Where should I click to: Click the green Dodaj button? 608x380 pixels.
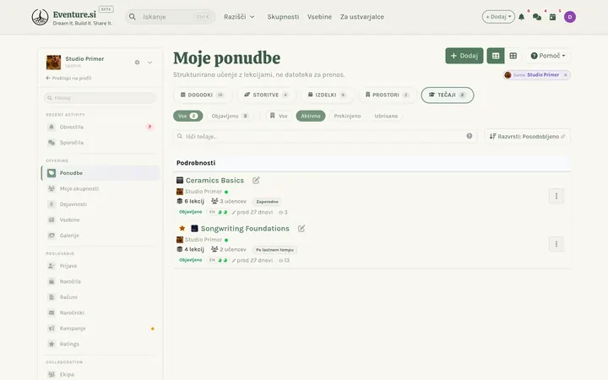[464, 56]
